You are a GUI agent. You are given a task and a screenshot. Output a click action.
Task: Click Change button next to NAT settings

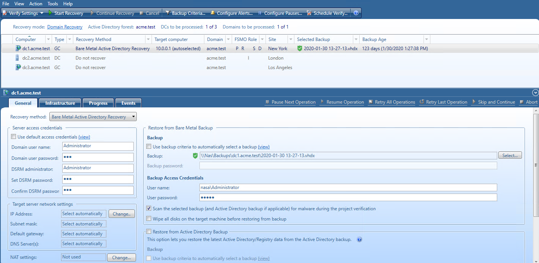(122, 257)
